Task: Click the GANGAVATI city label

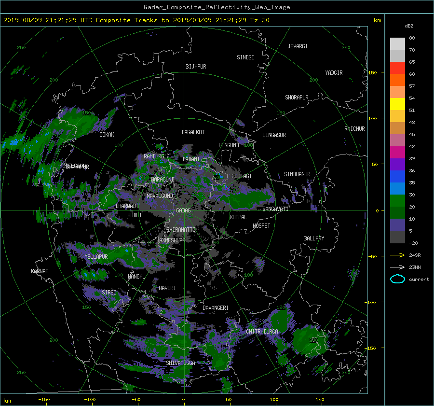Action: click(275, 209)
